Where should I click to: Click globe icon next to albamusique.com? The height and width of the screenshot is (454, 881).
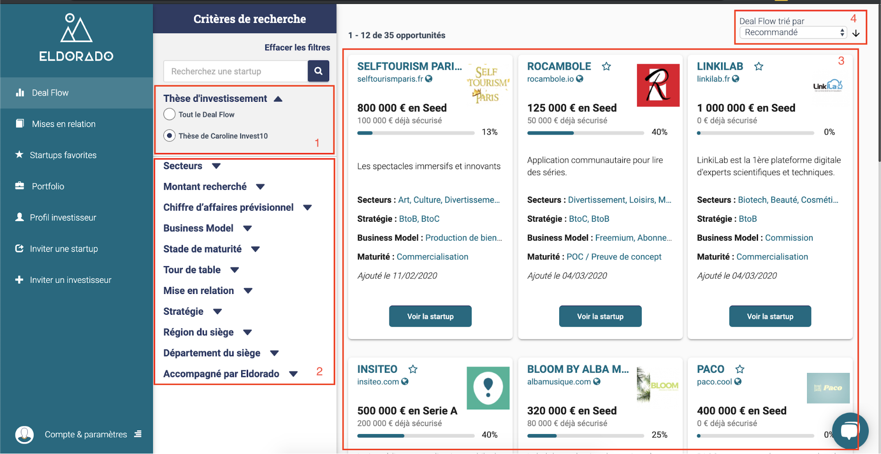click(597, 381)
